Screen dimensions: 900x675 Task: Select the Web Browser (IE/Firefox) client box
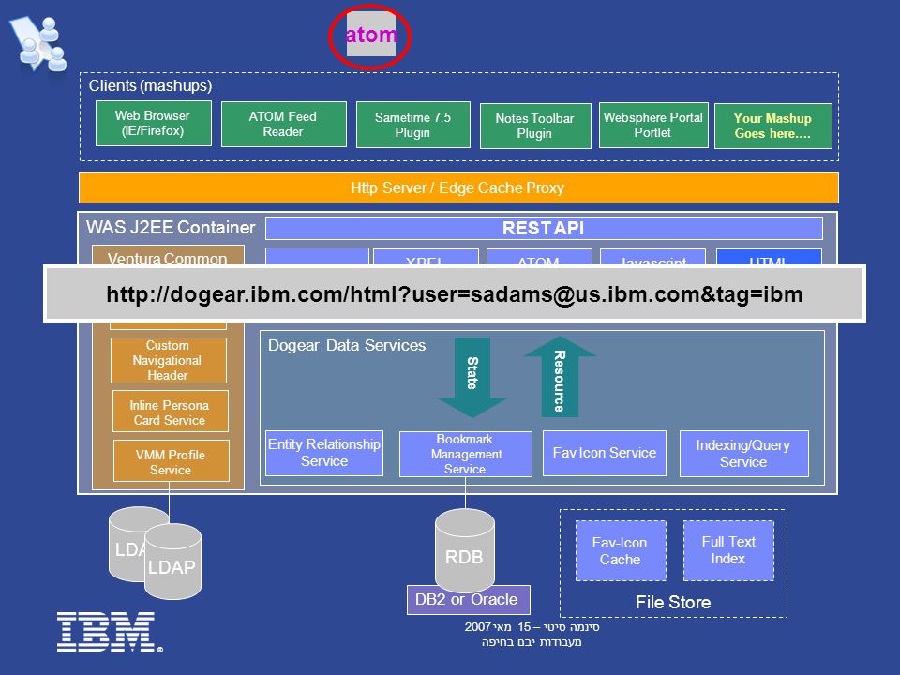click(x=153, y=124)
